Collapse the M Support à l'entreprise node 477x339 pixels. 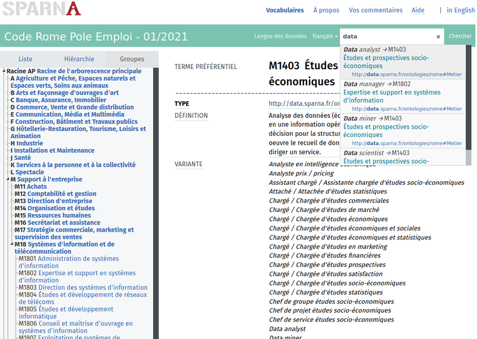coord(8,179)
